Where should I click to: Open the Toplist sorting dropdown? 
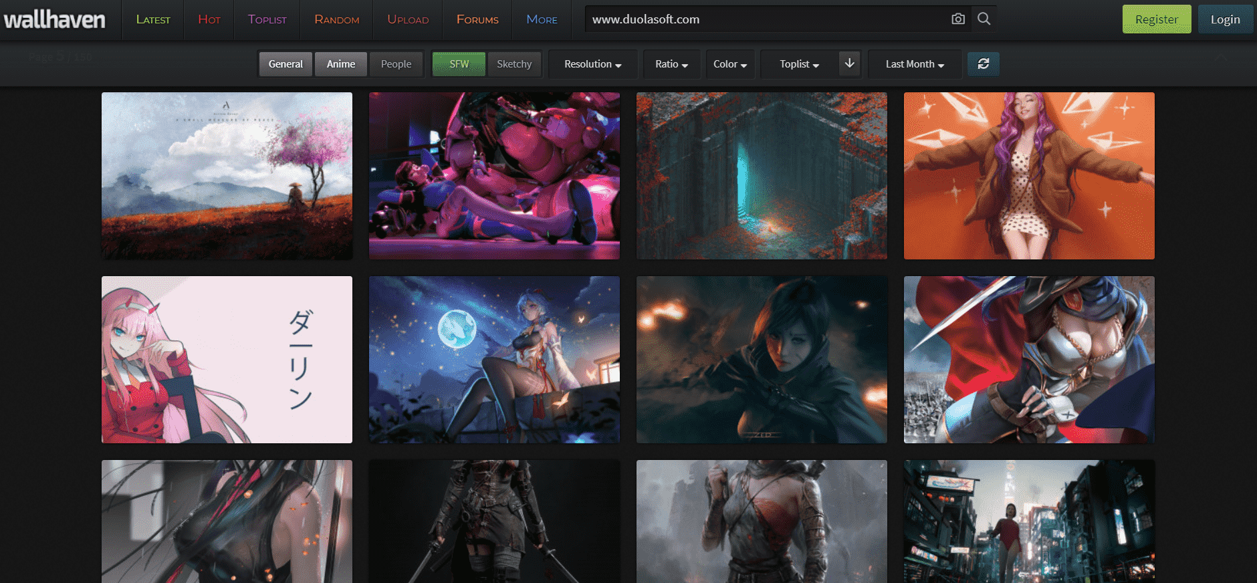[x=799, y=64]
